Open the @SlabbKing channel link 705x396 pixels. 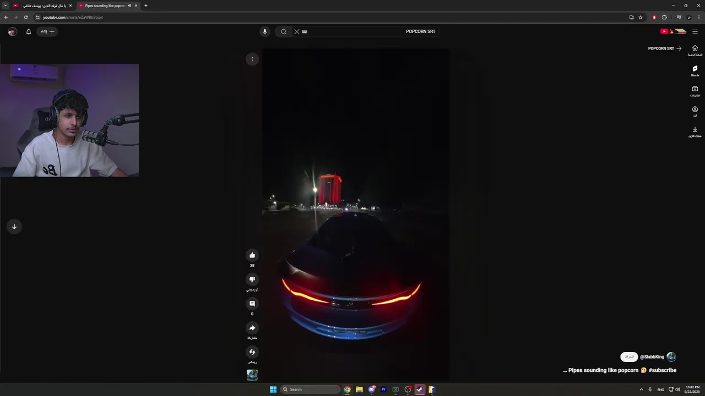coord(652,357)
